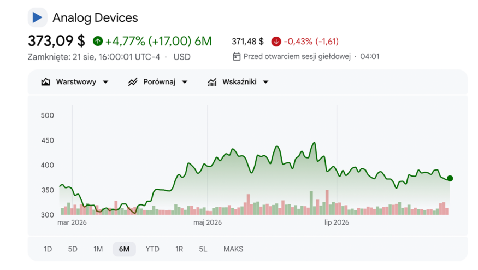Click the Analog Devices blue triangle logo
The height and width of the screenshot is (270, 478).
pos(38,17)
